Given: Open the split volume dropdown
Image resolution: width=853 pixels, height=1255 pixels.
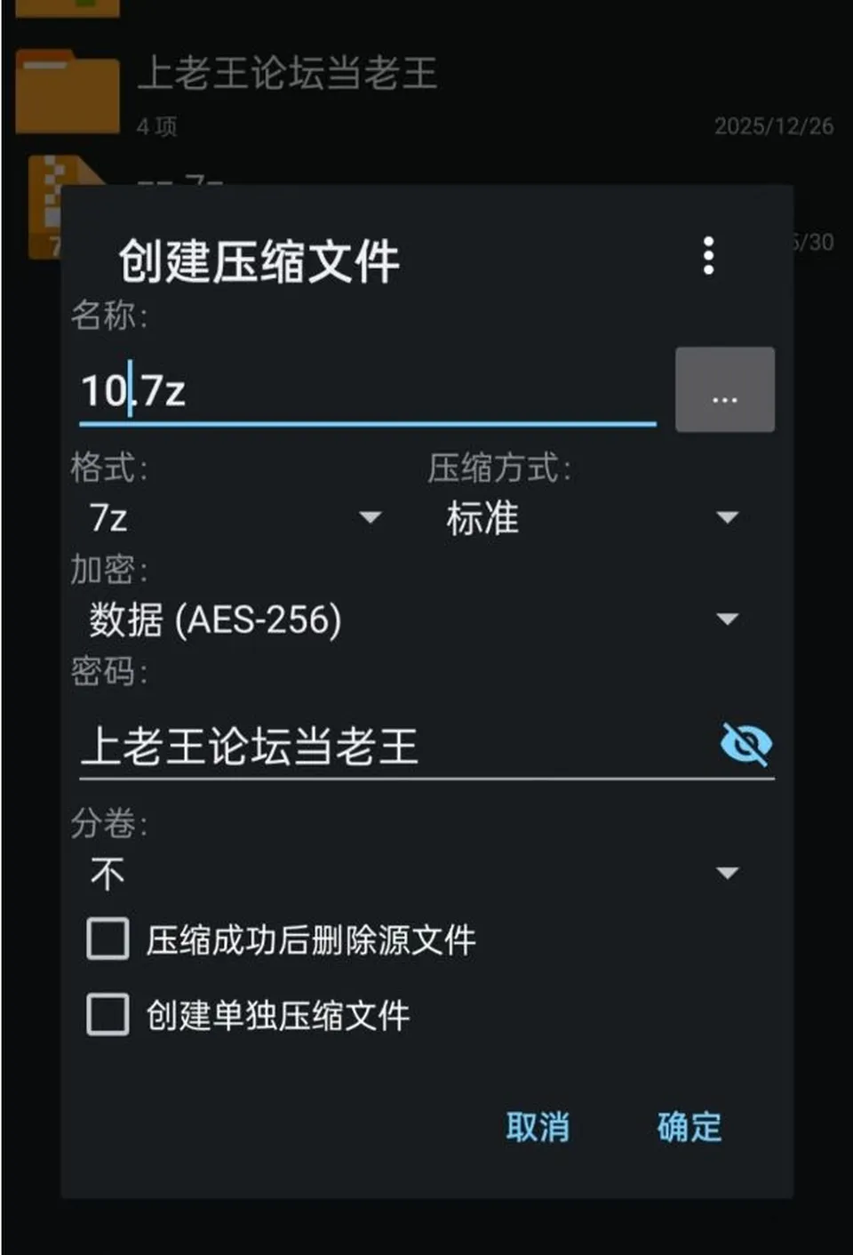Looking at the screenshot, I should pos(414,874).
